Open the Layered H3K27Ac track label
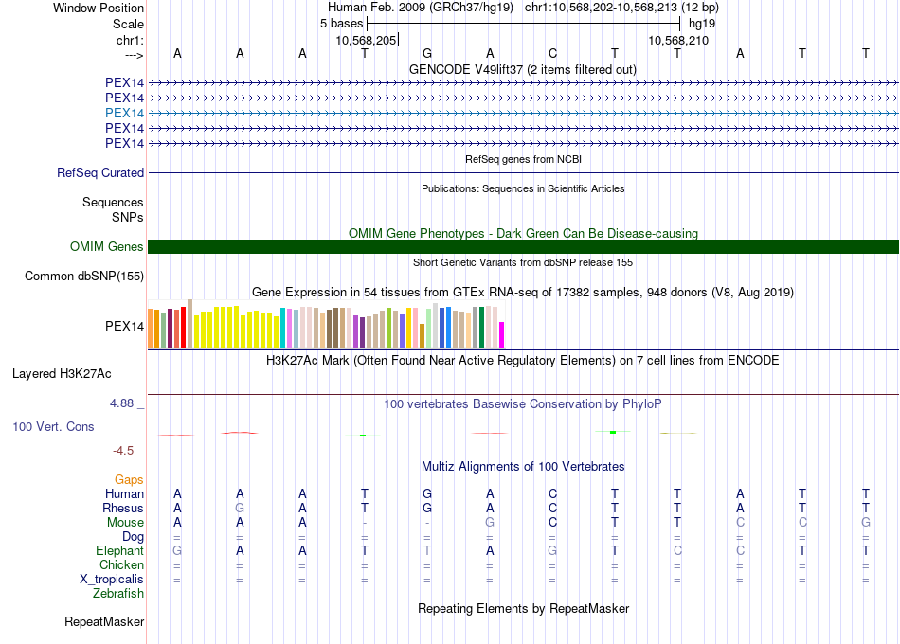Viewport: 900px width, 644px height. point(62,373)
